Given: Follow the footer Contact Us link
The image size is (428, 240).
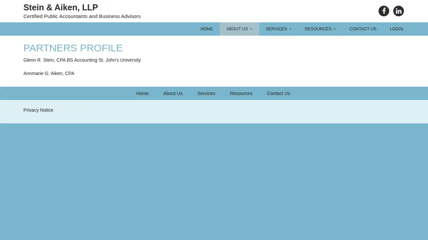Looking at the screenshot, I should pyautogui.click(x=279, y=93).
